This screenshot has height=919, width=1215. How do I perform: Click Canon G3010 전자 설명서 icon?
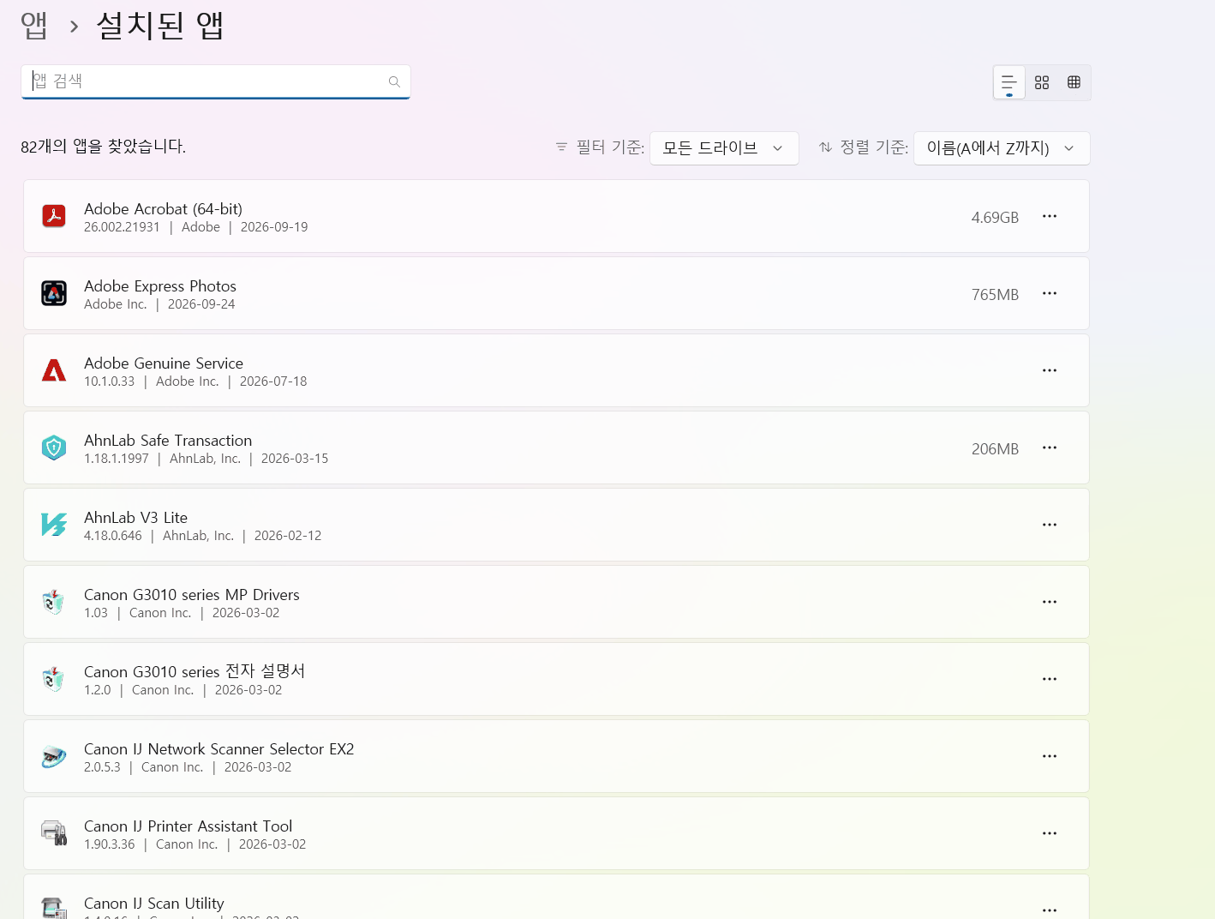coord(54,679)
